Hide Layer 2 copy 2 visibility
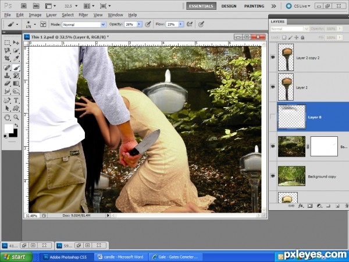The height and width of the screenshot is (262, 349). coord(273,58)
